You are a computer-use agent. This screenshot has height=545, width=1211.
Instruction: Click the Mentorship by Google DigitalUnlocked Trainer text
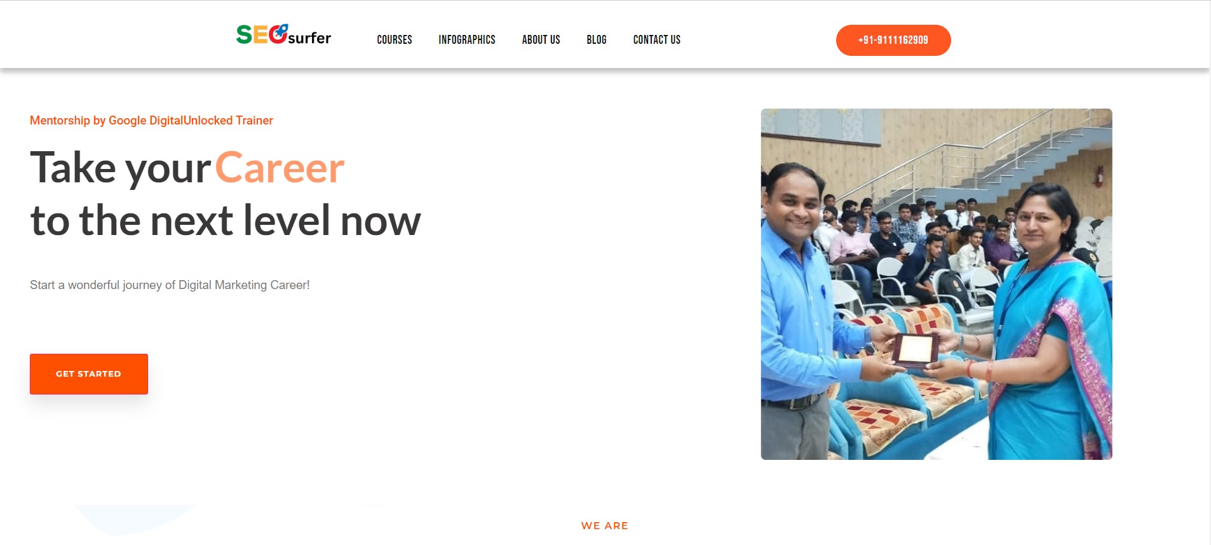point(151,121)
